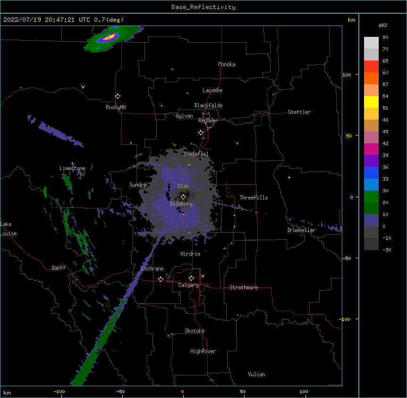The image size is (407, 398).
Task: Pick the bright yellow 51-54 dBZ swatch
Action: click(x=371, y=102)
